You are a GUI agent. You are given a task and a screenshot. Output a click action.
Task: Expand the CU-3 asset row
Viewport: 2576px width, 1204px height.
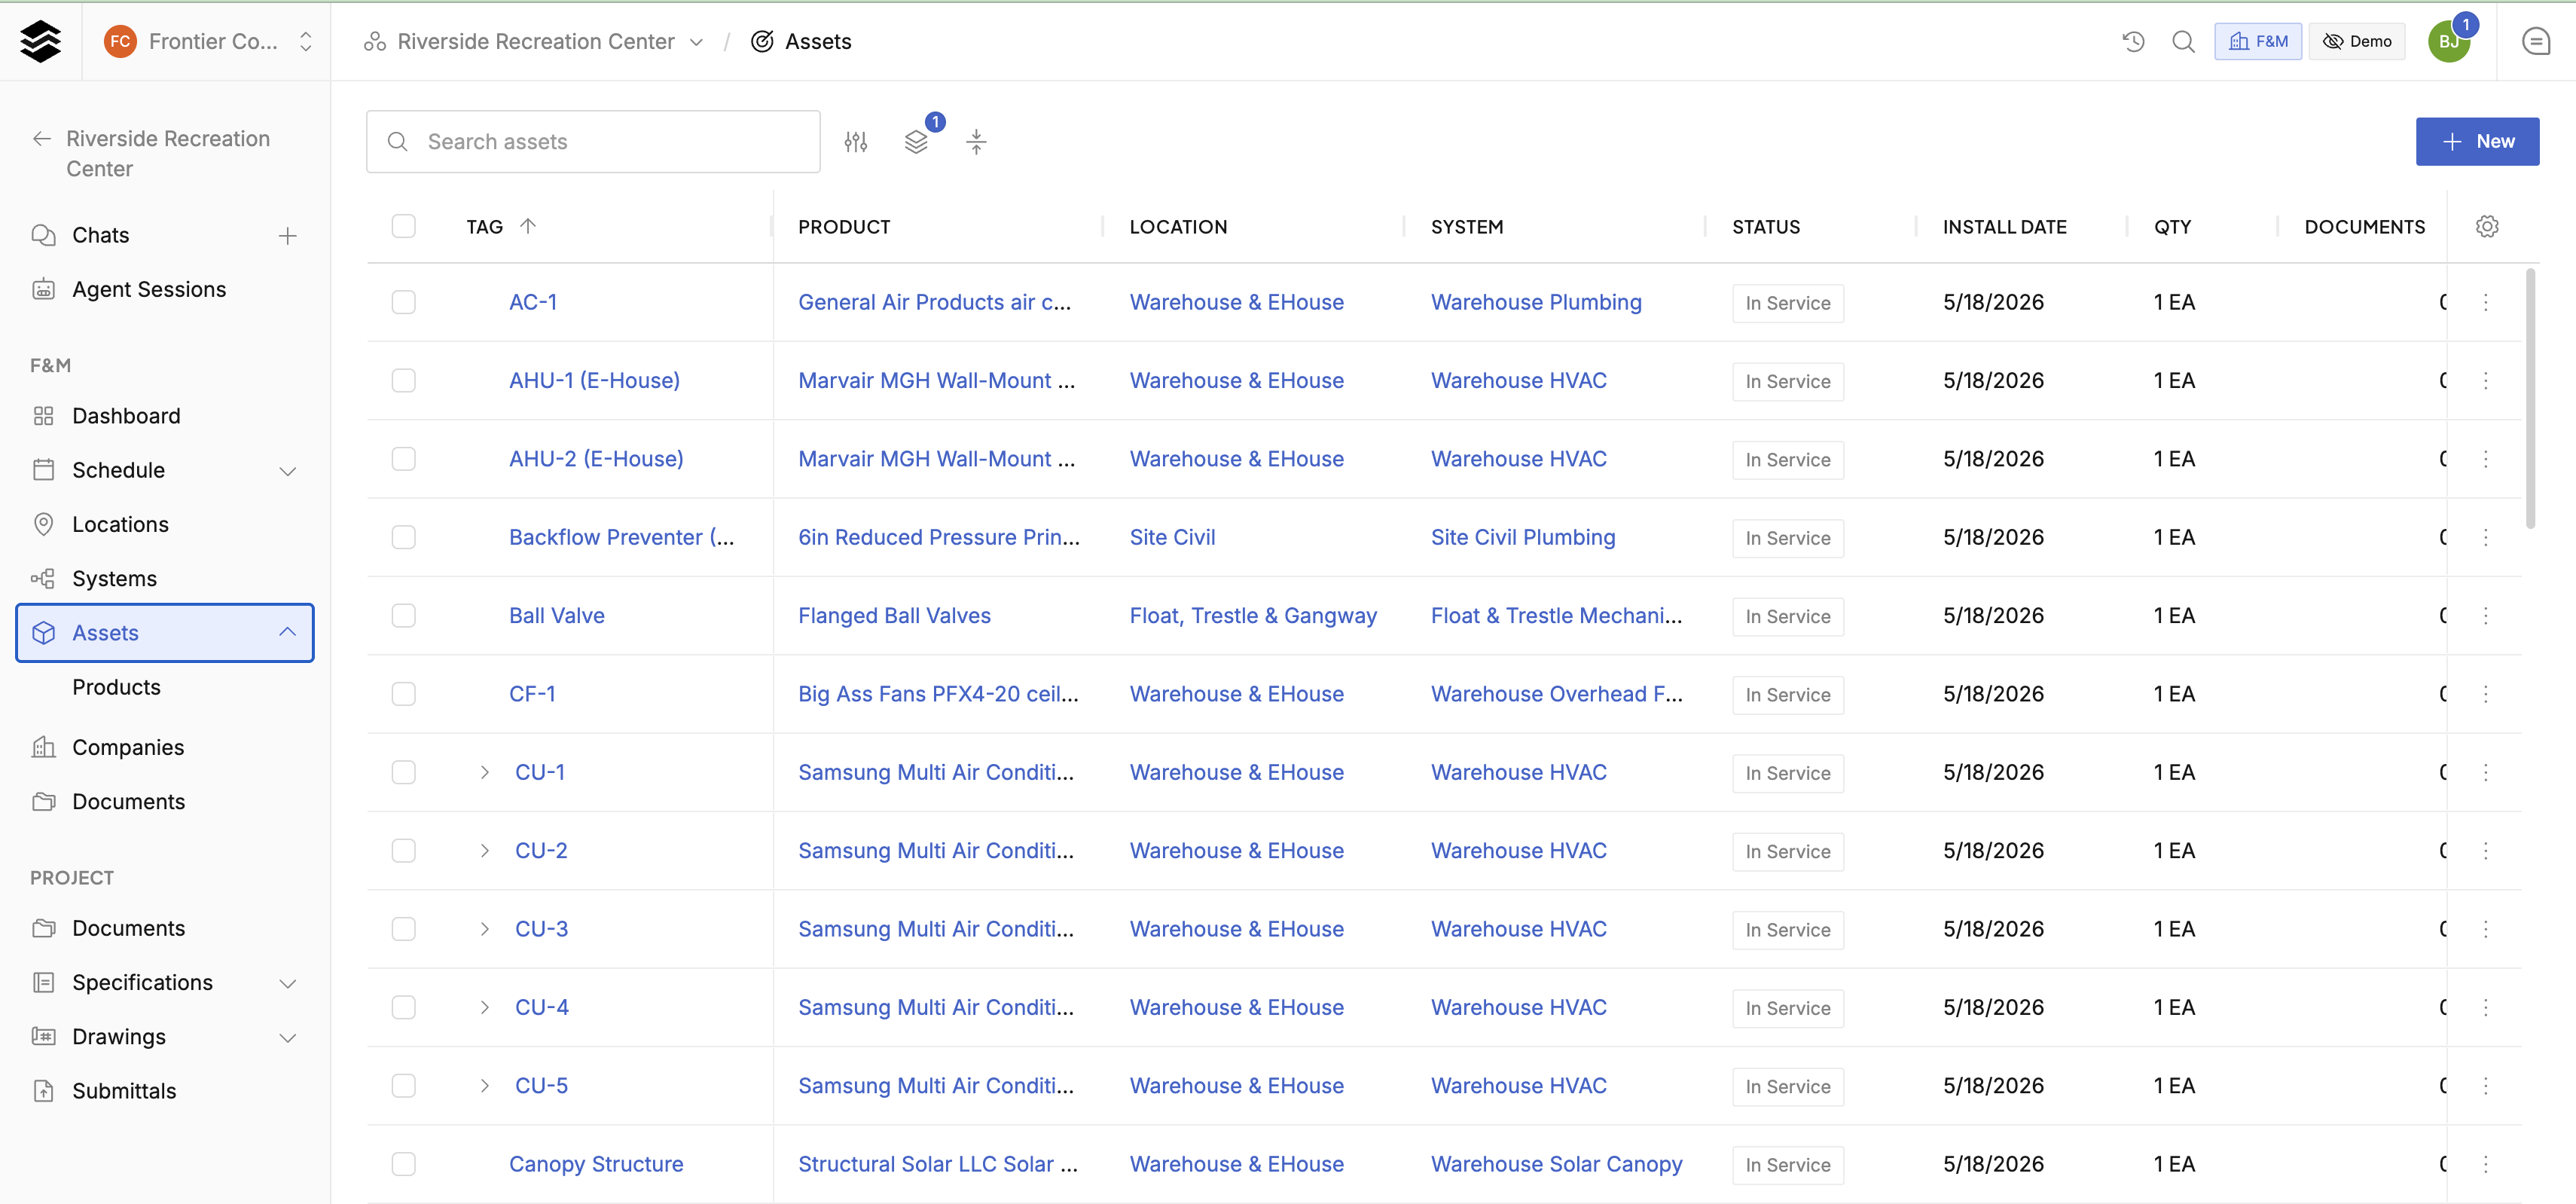(484, 929)
